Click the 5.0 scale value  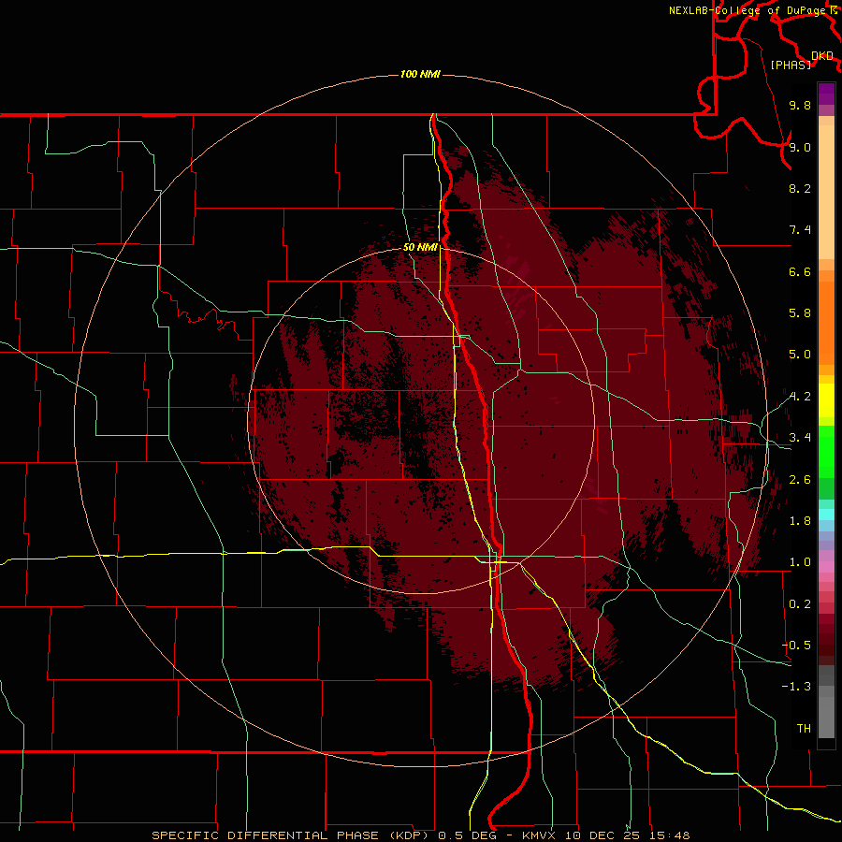(x=800, y=355)
